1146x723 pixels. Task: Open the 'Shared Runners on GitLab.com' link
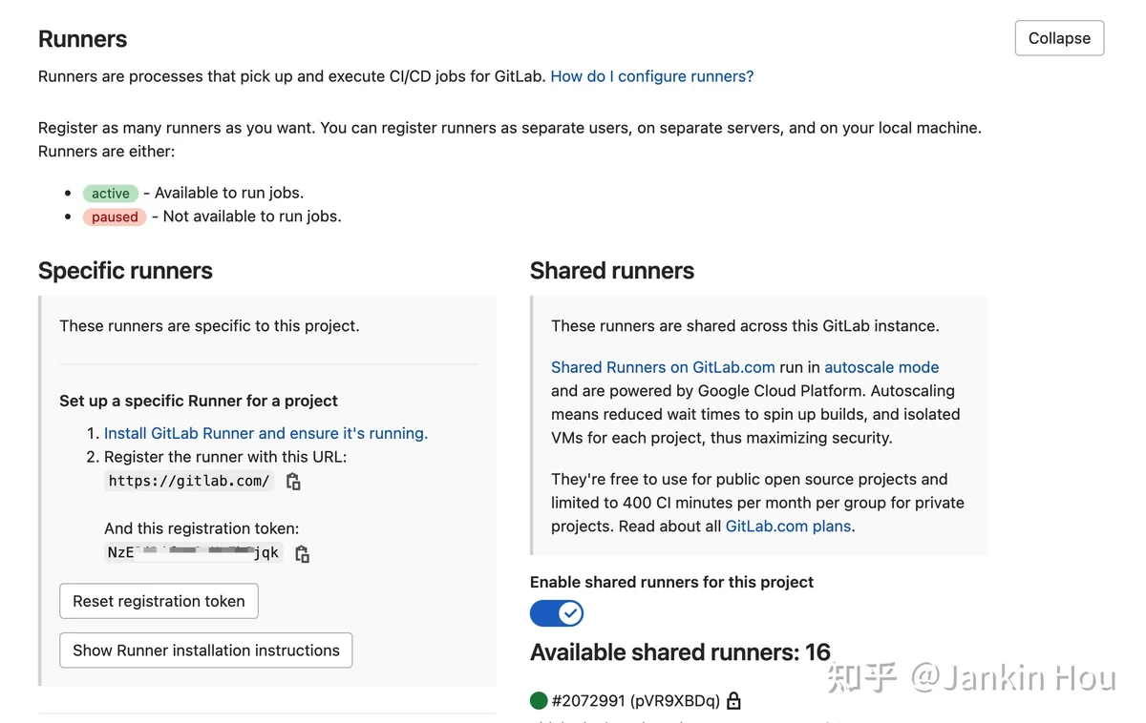click(663, 367)
